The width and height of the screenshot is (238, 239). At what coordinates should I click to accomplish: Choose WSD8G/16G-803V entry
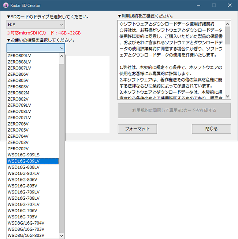pyautogui.click(x=33, y=235)
